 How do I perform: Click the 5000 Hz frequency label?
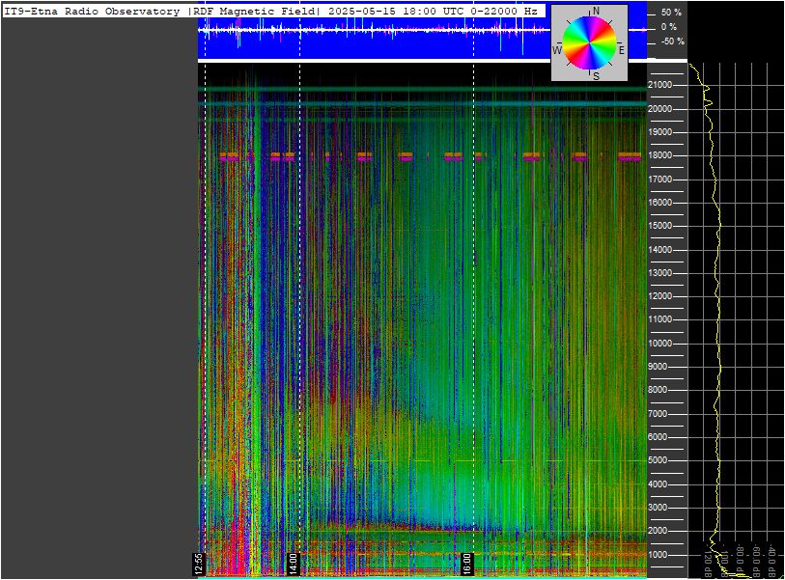pyautogui.click(x=658, y=460)
